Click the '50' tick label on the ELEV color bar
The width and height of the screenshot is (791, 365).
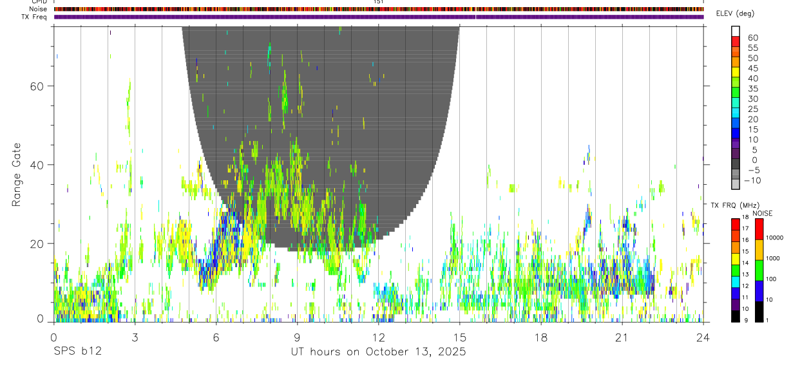pyautogui.click(x=752, y=58)
